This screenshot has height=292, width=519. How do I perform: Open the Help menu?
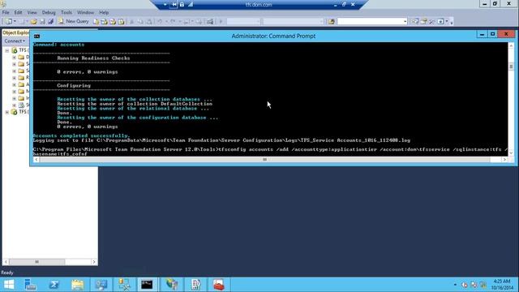pos(104,13)
